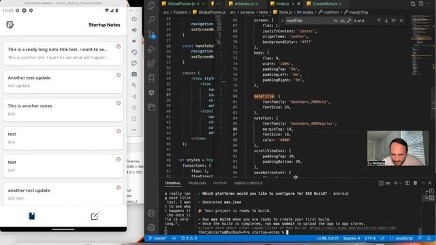Open the Source Control view
The image size is (436, 245).
(151, 35)
